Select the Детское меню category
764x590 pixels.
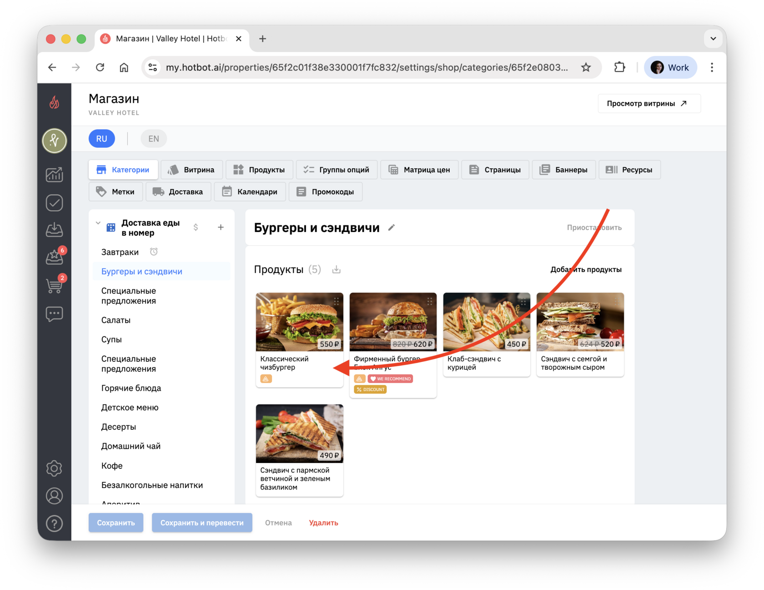(x=130, y=408)
